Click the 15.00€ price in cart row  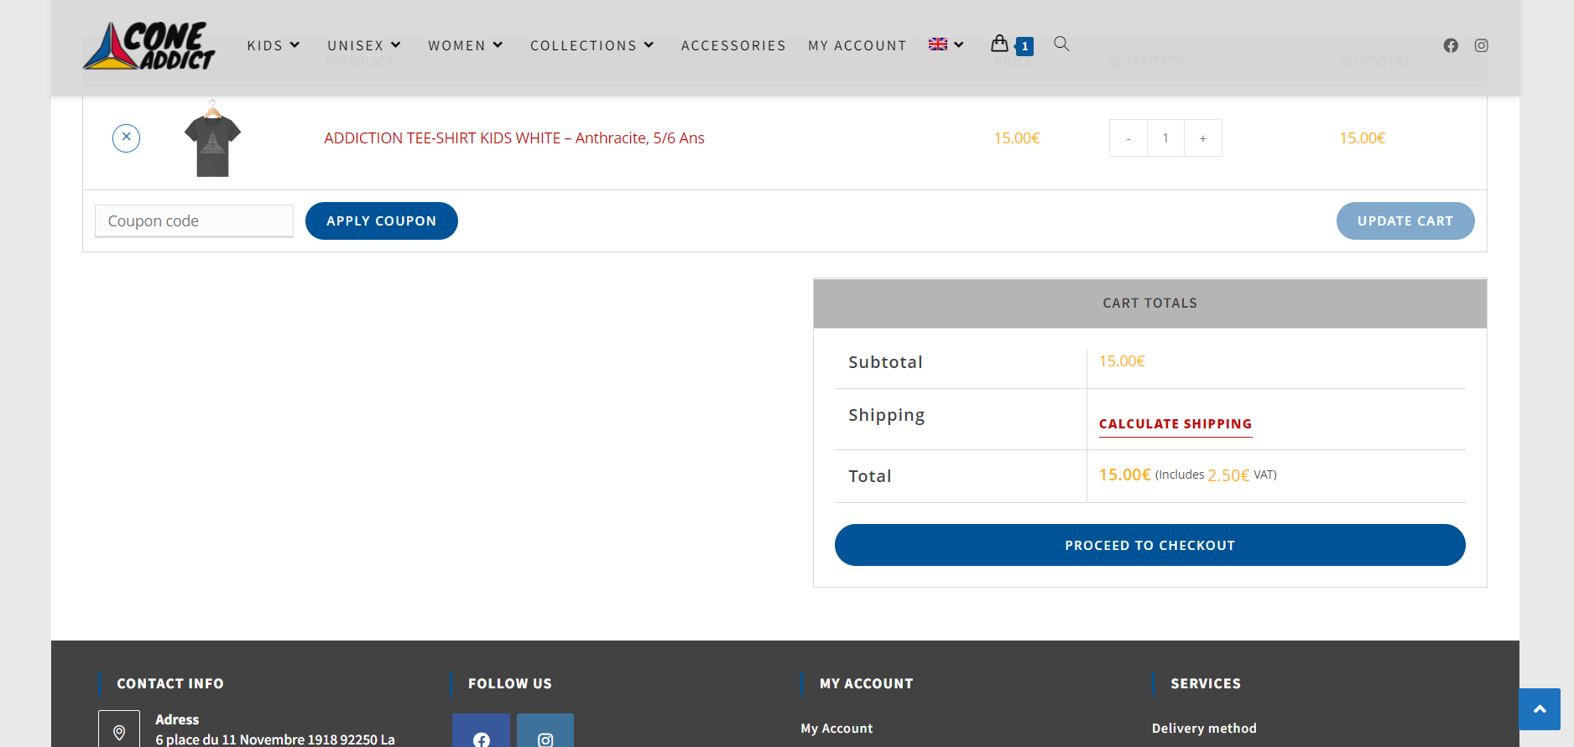(1017, 138)
